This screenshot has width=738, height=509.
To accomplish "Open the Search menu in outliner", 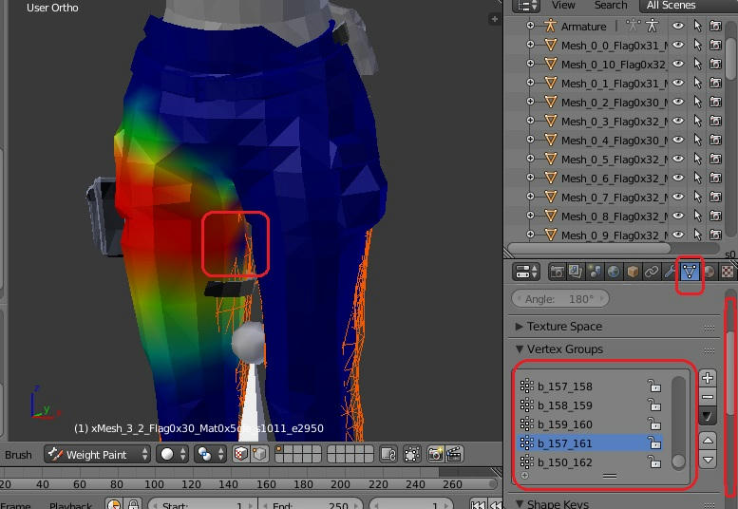I will click(x=611, y=6).
